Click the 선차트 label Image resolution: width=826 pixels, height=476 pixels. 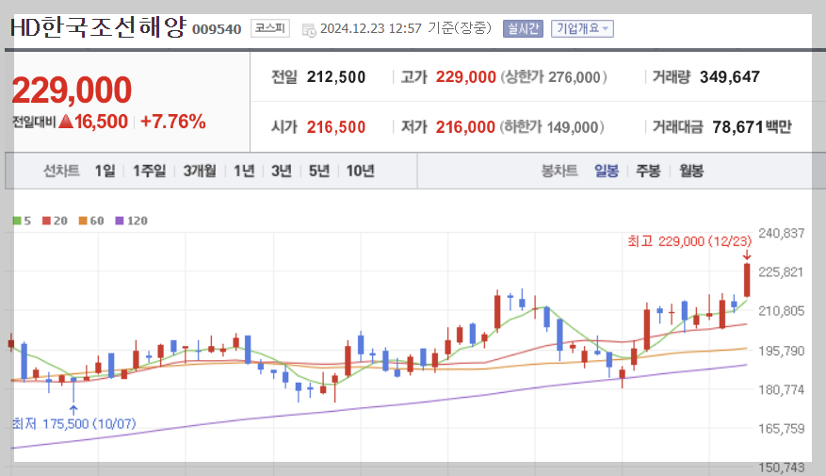pyautogui.click(x=61, y=171)
